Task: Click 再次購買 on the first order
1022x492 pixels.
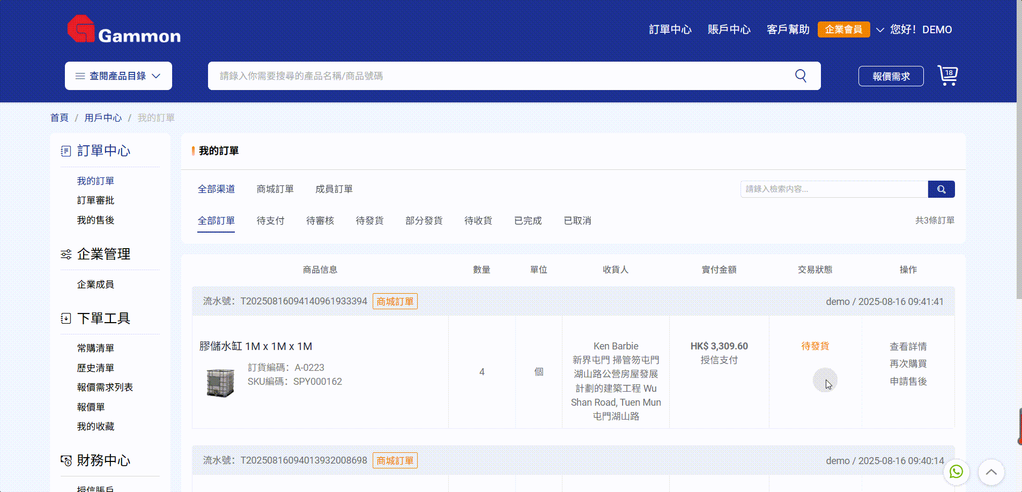Action: tap(908, 364)
